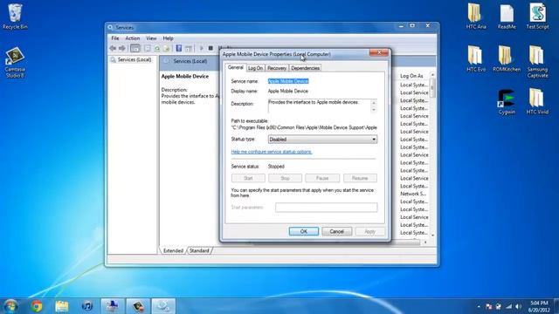The width and height of the screenshot is (559, 314).
Task: Open the Test Script desktop file
Action: (x=538, y=17)
